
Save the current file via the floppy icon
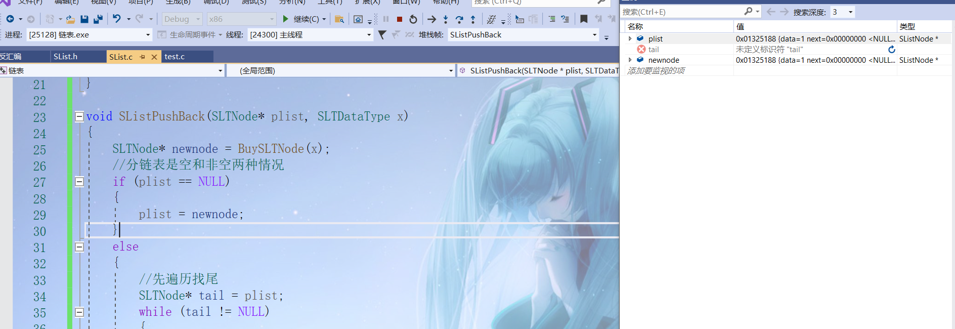coord(84,19)
